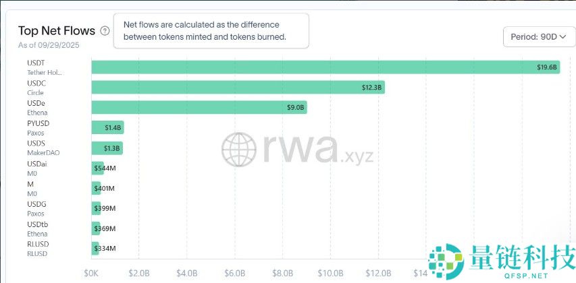
Task: Click the USDC Circle label
Action: click(37, 88)
